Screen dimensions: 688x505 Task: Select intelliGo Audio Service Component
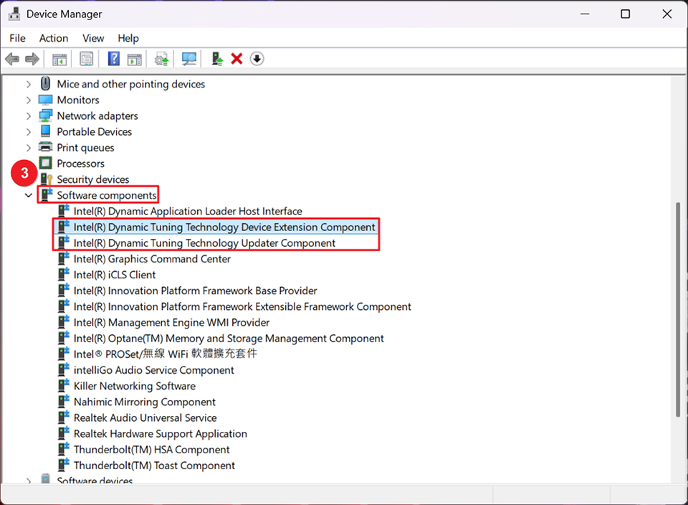point(153,370)
